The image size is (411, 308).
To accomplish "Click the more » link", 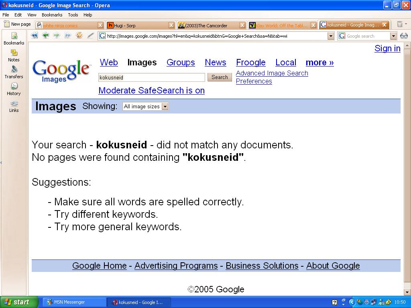I will (320, 62).
